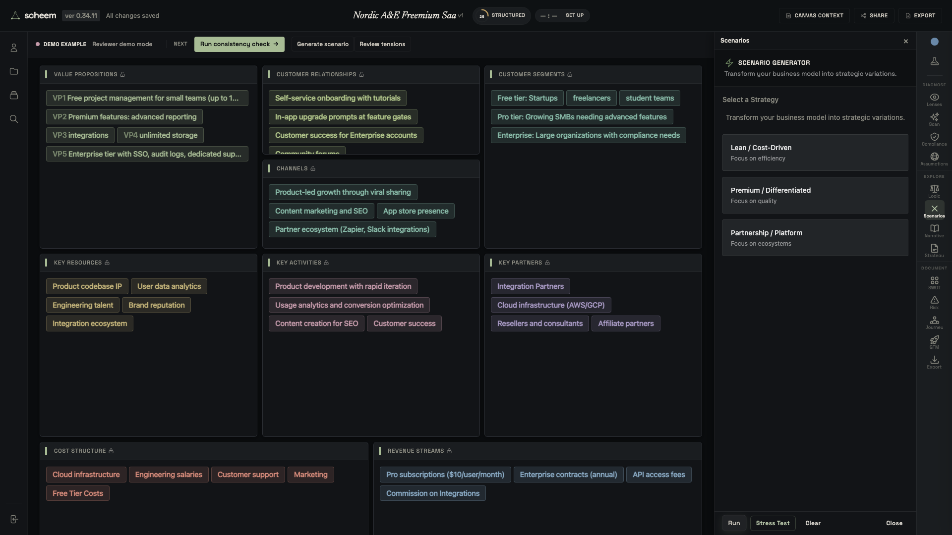Toggle lock on Customer Segments block
952x535 pixels.
(x=570, y=74)
